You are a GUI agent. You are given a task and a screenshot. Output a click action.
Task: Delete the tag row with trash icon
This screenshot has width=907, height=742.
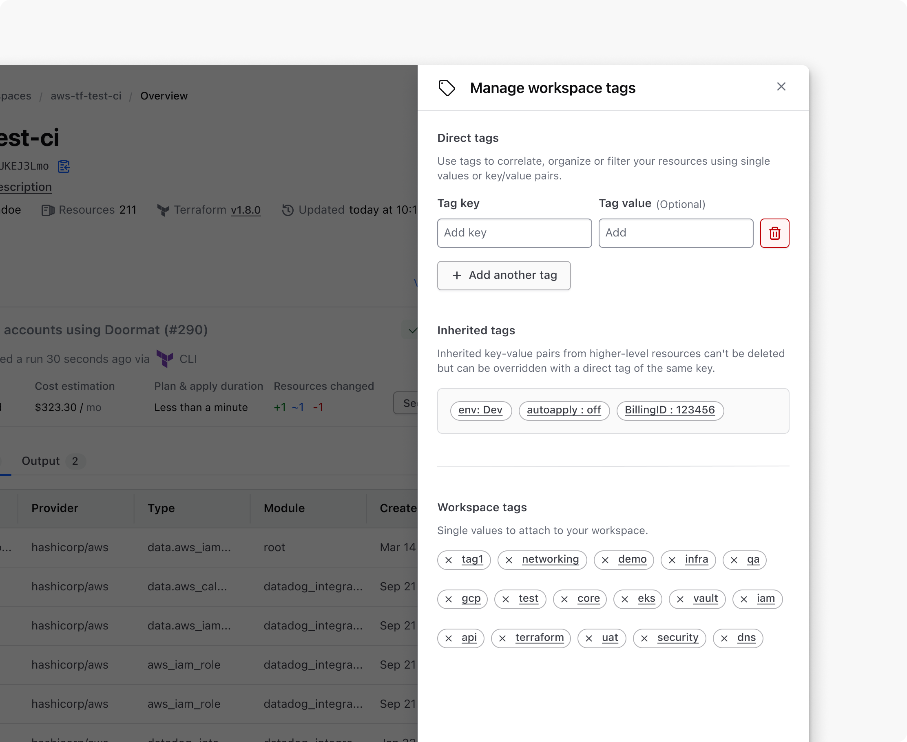774,233
